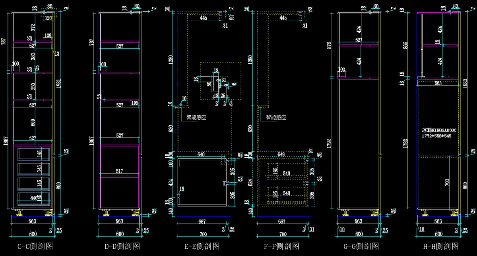The width and height of the screenshot is (477, 256).
Task: Select the H-H侧剖图 drawing label
Action: 441,246
